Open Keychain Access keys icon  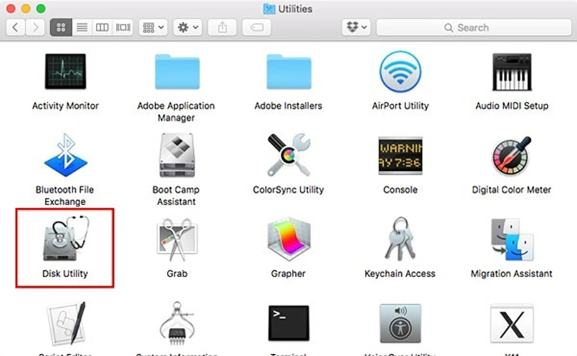tap(400, 238)
